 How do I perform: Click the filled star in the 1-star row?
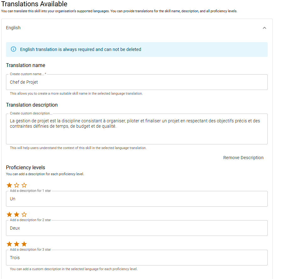pos(9,185)
